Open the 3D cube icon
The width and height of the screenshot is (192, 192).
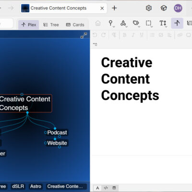pyautogui.click(x=164, y=8)
